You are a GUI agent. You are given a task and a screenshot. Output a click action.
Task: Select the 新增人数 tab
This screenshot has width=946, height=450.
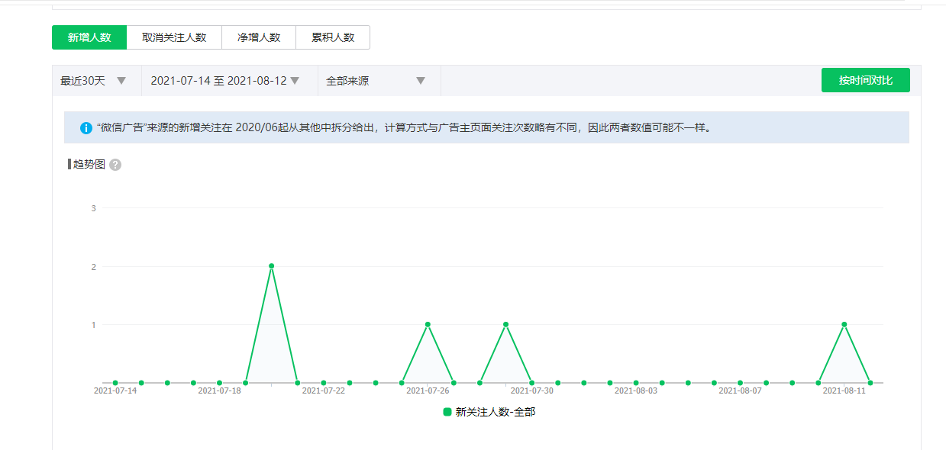tap(89, 37)
